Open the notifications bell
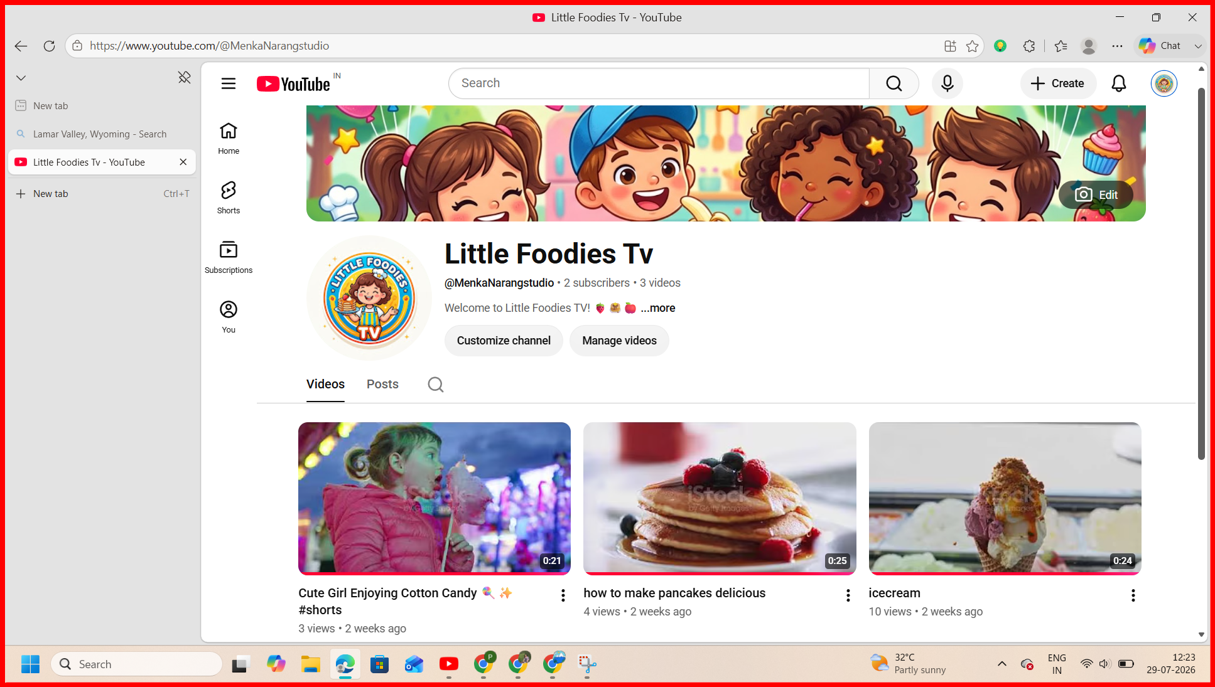Viewport: 1215px width, 687px height. click(x=1118, y=83)
